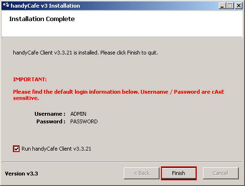Click the Installation Complete heading

pos(42,19)
